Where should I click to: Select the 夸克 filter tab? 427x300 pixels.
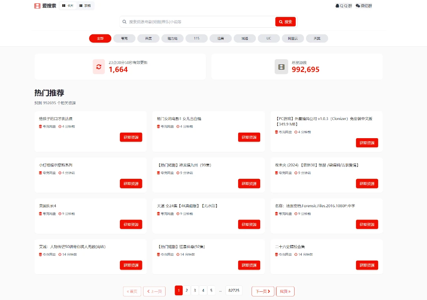(x=125, y=38)
